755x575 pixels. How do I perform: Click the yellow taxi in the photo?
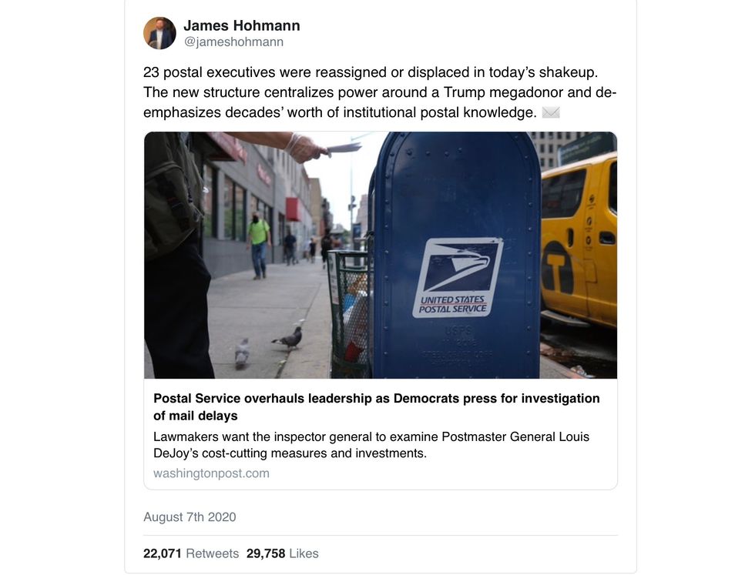(x=579, y=241)
